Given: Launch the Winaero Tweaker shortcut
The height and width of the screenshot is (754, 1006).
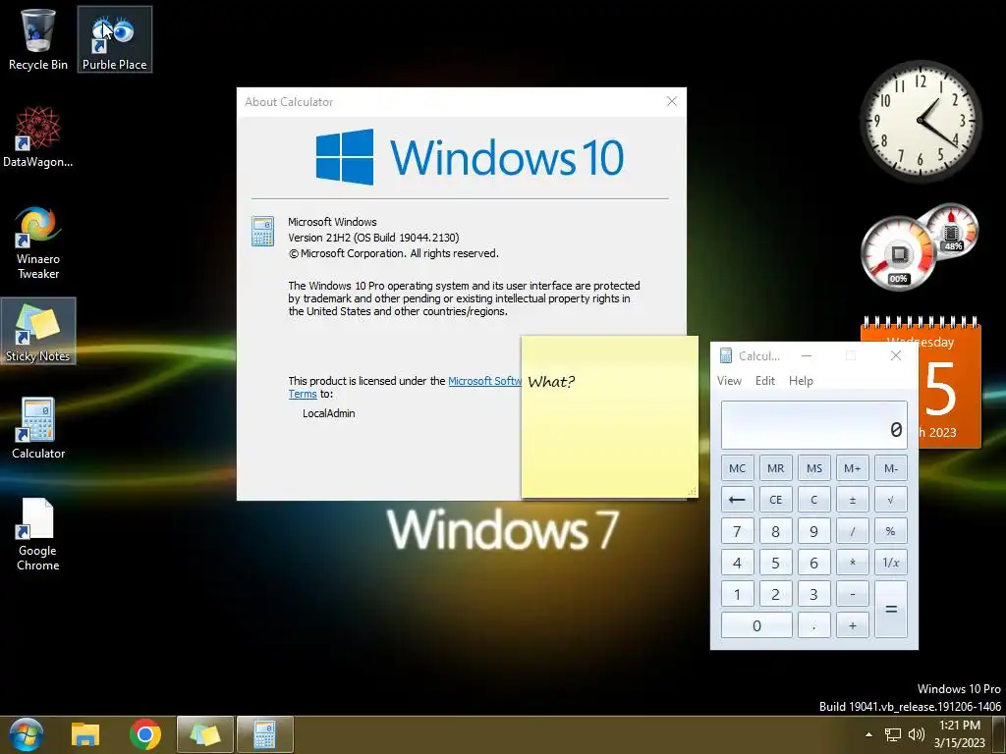Looking at the screenshot, I should point(38,242).
